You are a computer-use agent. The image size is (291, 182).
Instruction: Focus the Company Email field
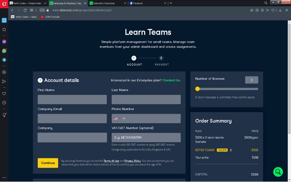72,118
